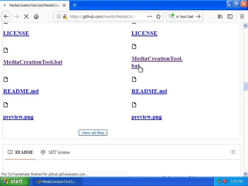
Task: Open the README outline list icon
Action: click(x=233, y=152)
